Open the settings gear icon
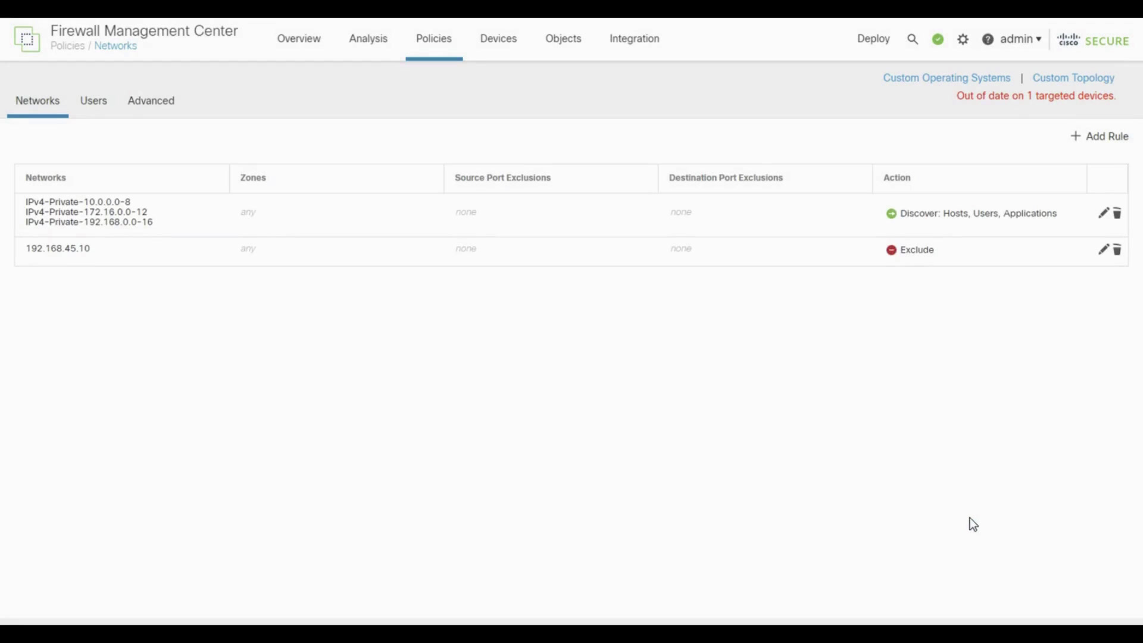Screen dimensions: 1143x643 [x=963, y=39]
